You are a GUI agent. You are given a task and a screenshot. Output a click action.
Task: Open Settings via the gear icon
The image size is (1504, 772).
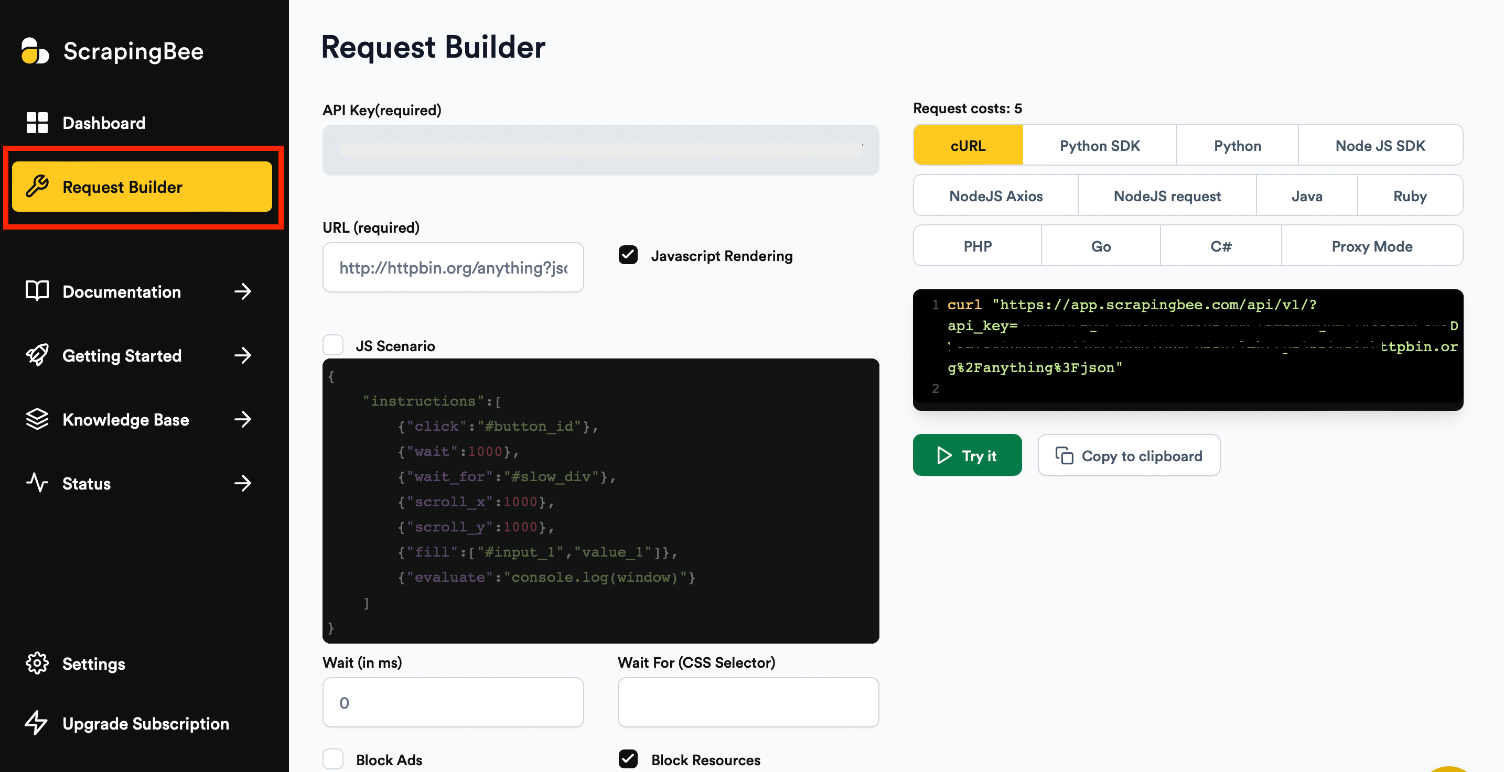tap(37, 664)
